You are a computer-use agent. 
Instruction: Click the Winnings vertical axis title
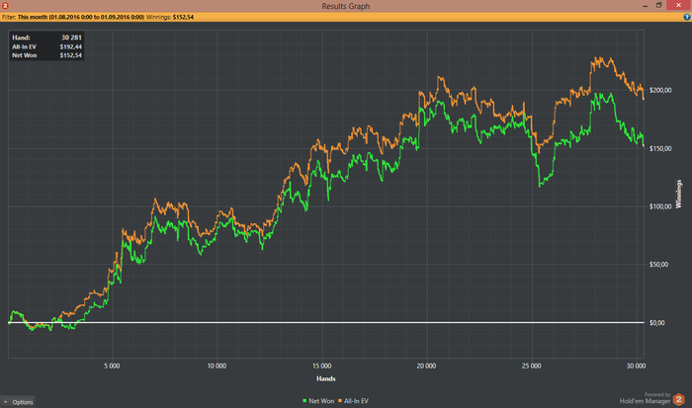pyautogui.click(x=679, y=194)
